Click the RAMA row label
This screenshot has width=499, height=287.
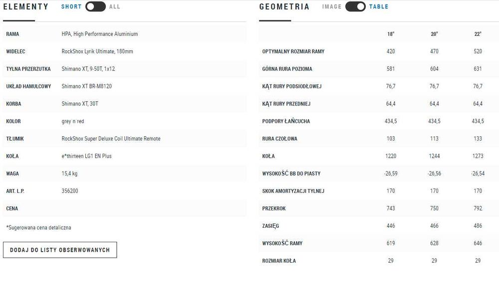[12, 34]
